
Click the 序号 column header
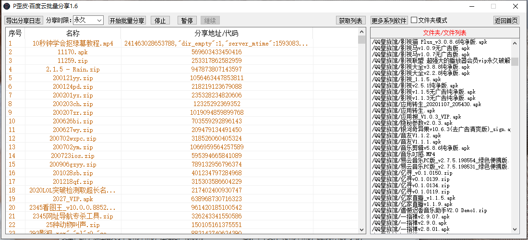pos(15,33)
